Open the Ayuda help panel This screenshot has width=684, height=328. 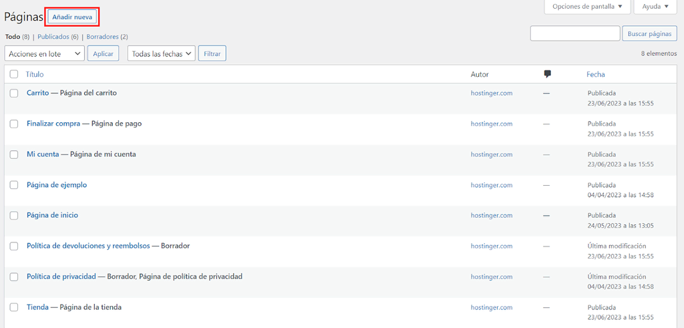click(x=655, y=7)
